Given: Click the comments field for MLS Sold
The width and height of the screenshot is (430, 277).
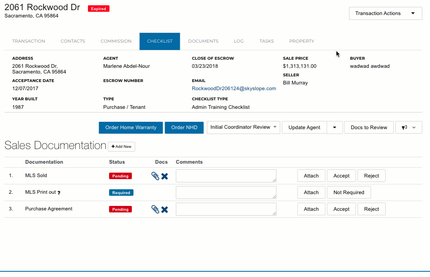Looking at the screenshot, I should [226, 176].
